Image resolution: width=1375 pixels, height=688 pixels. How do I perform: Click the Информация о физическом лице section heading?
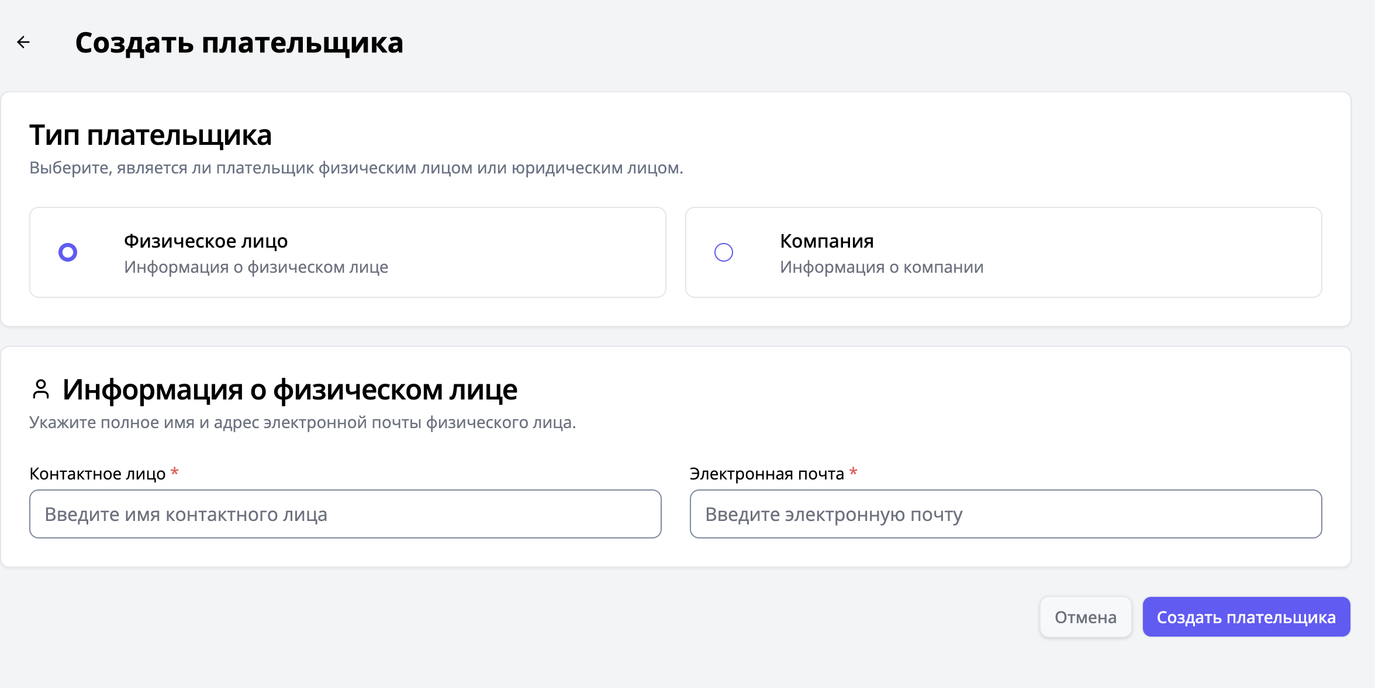(290, 390)
